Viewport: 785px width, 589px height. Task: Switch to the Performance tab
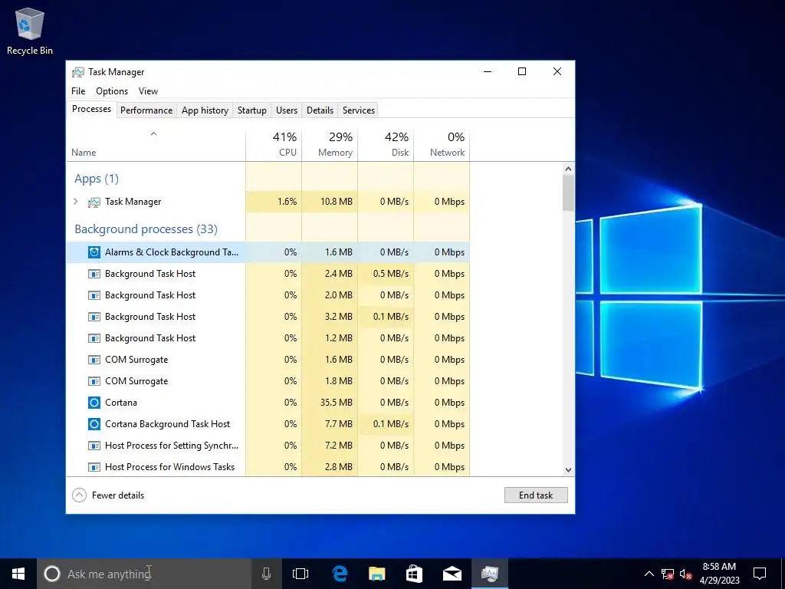tap(146, 110)
